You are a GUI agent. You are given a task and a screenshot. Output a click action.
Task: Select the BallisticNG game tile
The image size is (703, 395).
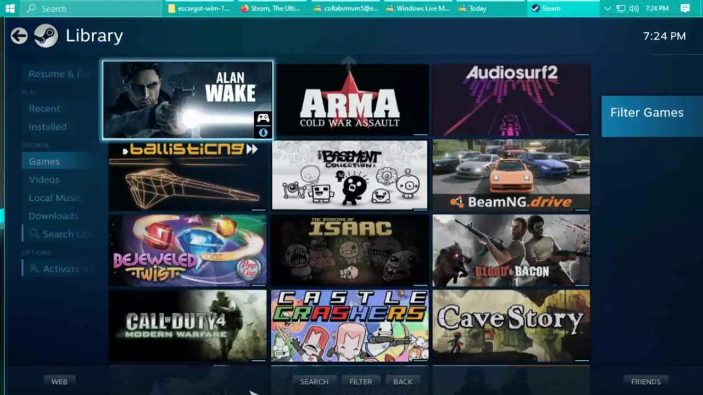[x=187, y=176]
